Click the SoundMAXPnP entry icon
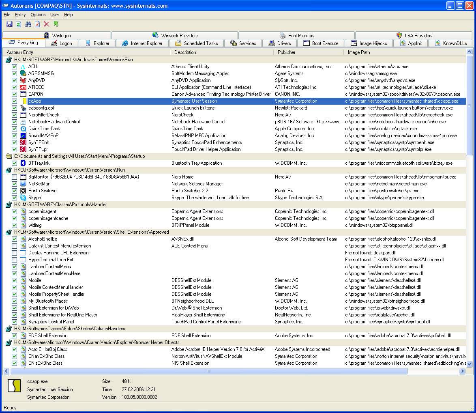The width and height of the screenshot is (476, 413). pos(23,136)
